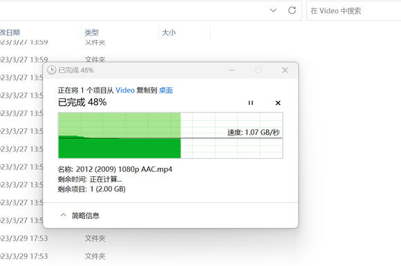Screen dimensions: 401x266
Task: Click the 速度 1.07 GB/秒 speed readout
Action: (254, 133)
